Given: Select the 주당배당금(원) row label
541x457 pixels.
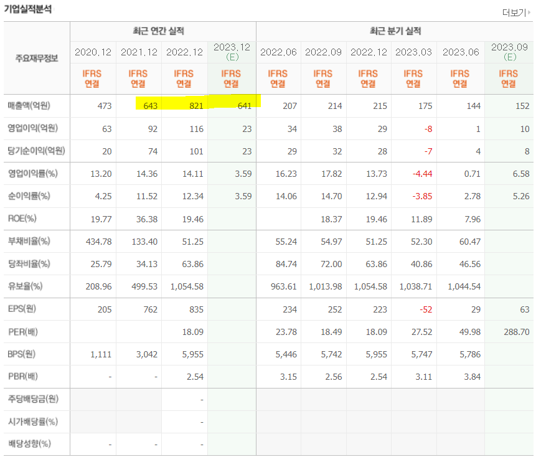Looking at the screenshot, I should coord(33,399).
